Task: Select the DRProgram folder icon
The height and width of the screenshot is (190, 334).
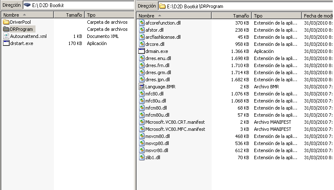Action: click(6, 29)
